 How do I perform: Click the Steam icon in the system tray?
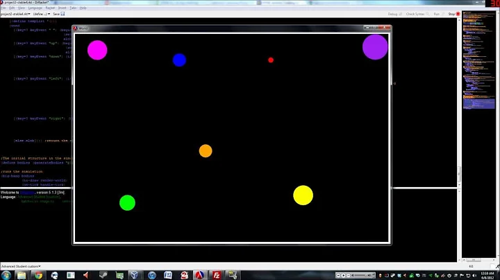point(393,275)
